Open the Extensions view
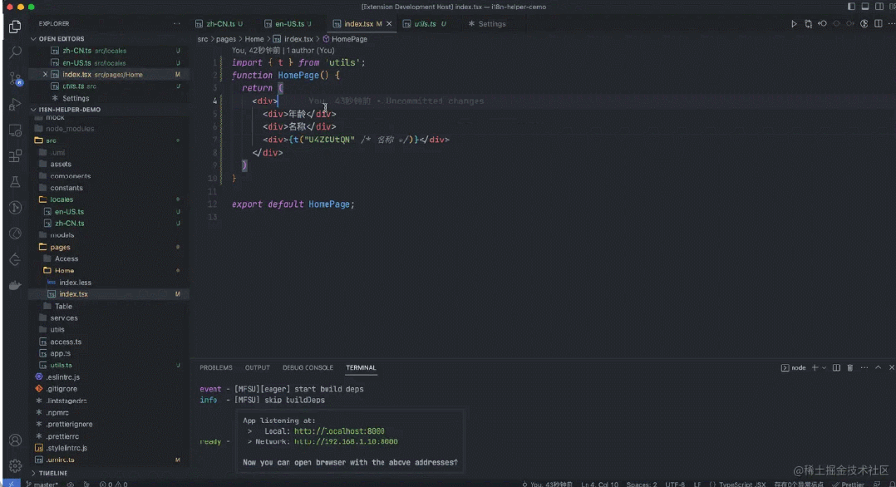This screenshot has width=896, height=487. pyautogui.click(x=16, y=156)
